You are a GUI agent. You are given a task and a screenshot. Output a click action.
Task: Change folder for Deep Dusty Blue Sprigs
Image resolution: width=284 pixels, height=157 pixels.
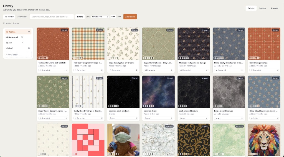[229, 70]
